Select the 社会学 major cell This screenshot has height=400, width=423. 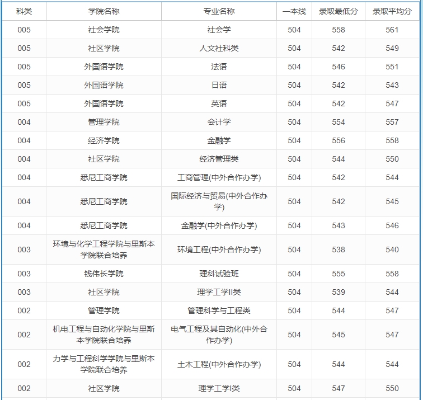click(219, 30)
